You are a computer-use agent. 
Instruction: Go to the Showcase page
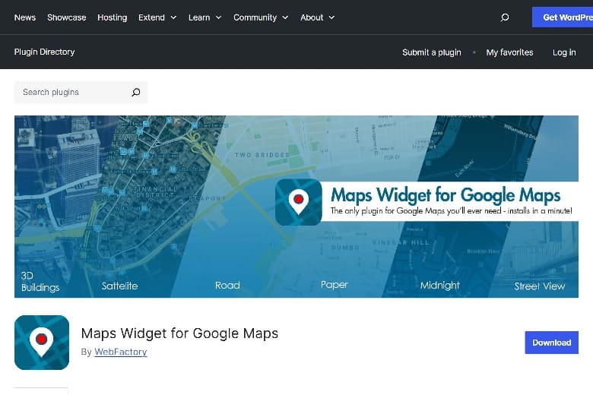pyautogui.click(x=67, y=17)
